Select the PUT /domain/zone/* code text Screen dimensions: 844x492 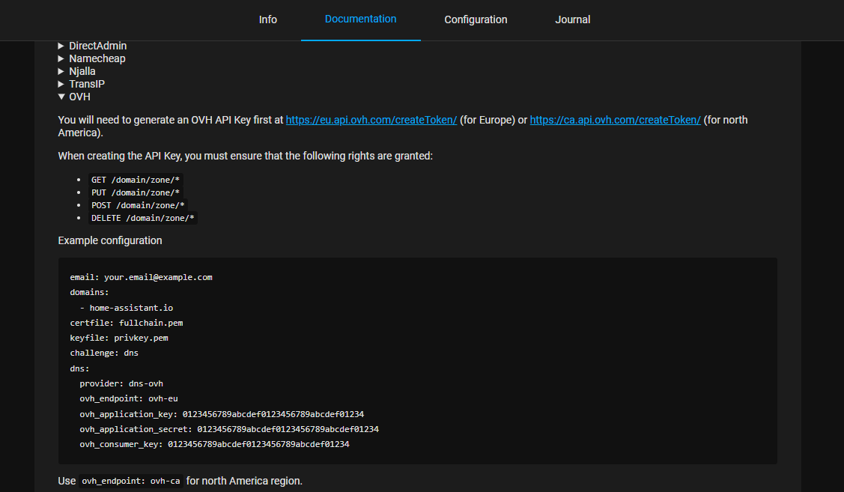click(135, 192)
